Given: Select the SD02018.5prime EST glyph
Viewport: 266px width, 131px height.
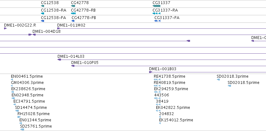Looking at the screenshot, I should point(229,86).
